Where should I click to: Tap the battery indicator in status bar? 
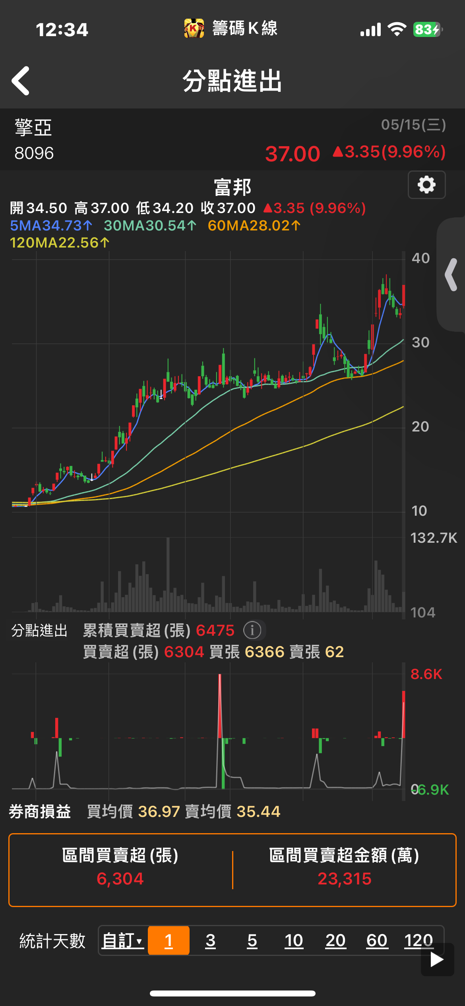pyautogui.click(x=427, y=29)
